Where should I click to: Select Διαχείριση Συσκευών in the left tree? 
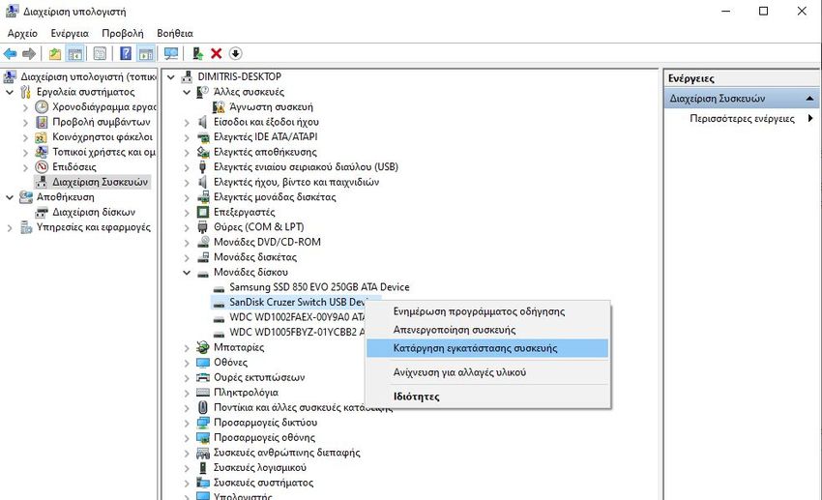pyautogui.click(x=101, y=182)
